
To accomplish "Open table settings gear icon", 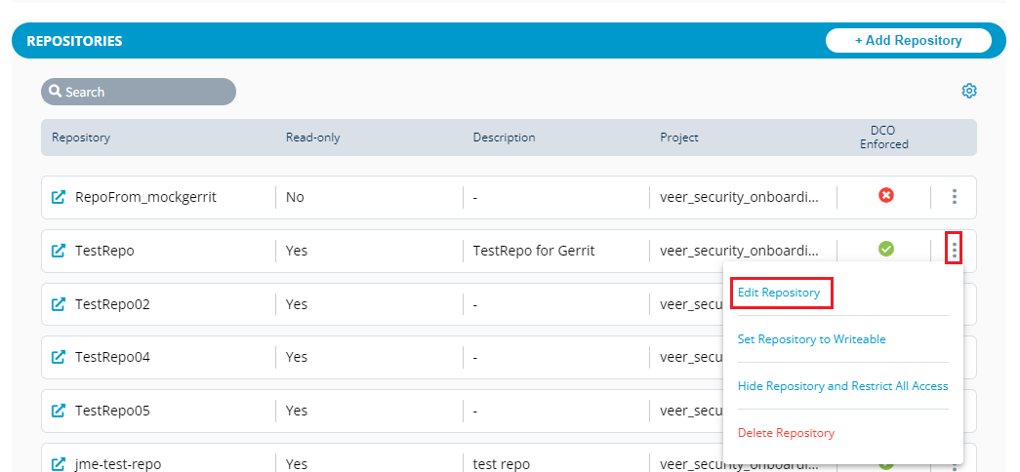I will point(968,91).
